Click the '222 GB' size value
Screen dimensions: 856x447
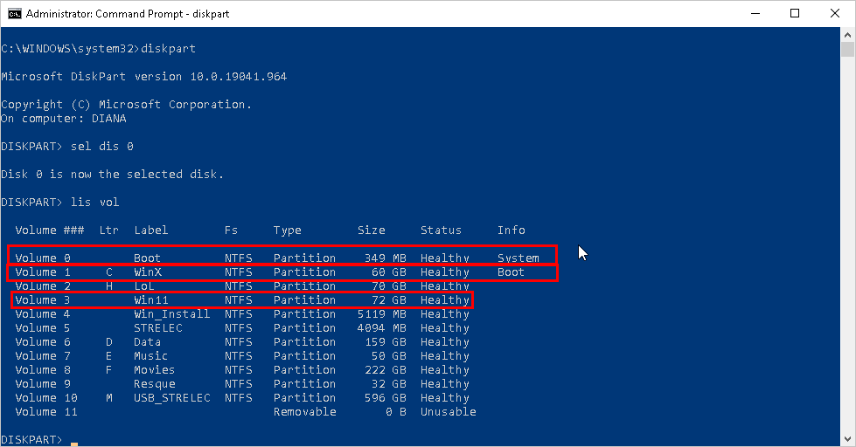[x=386, y=370]
